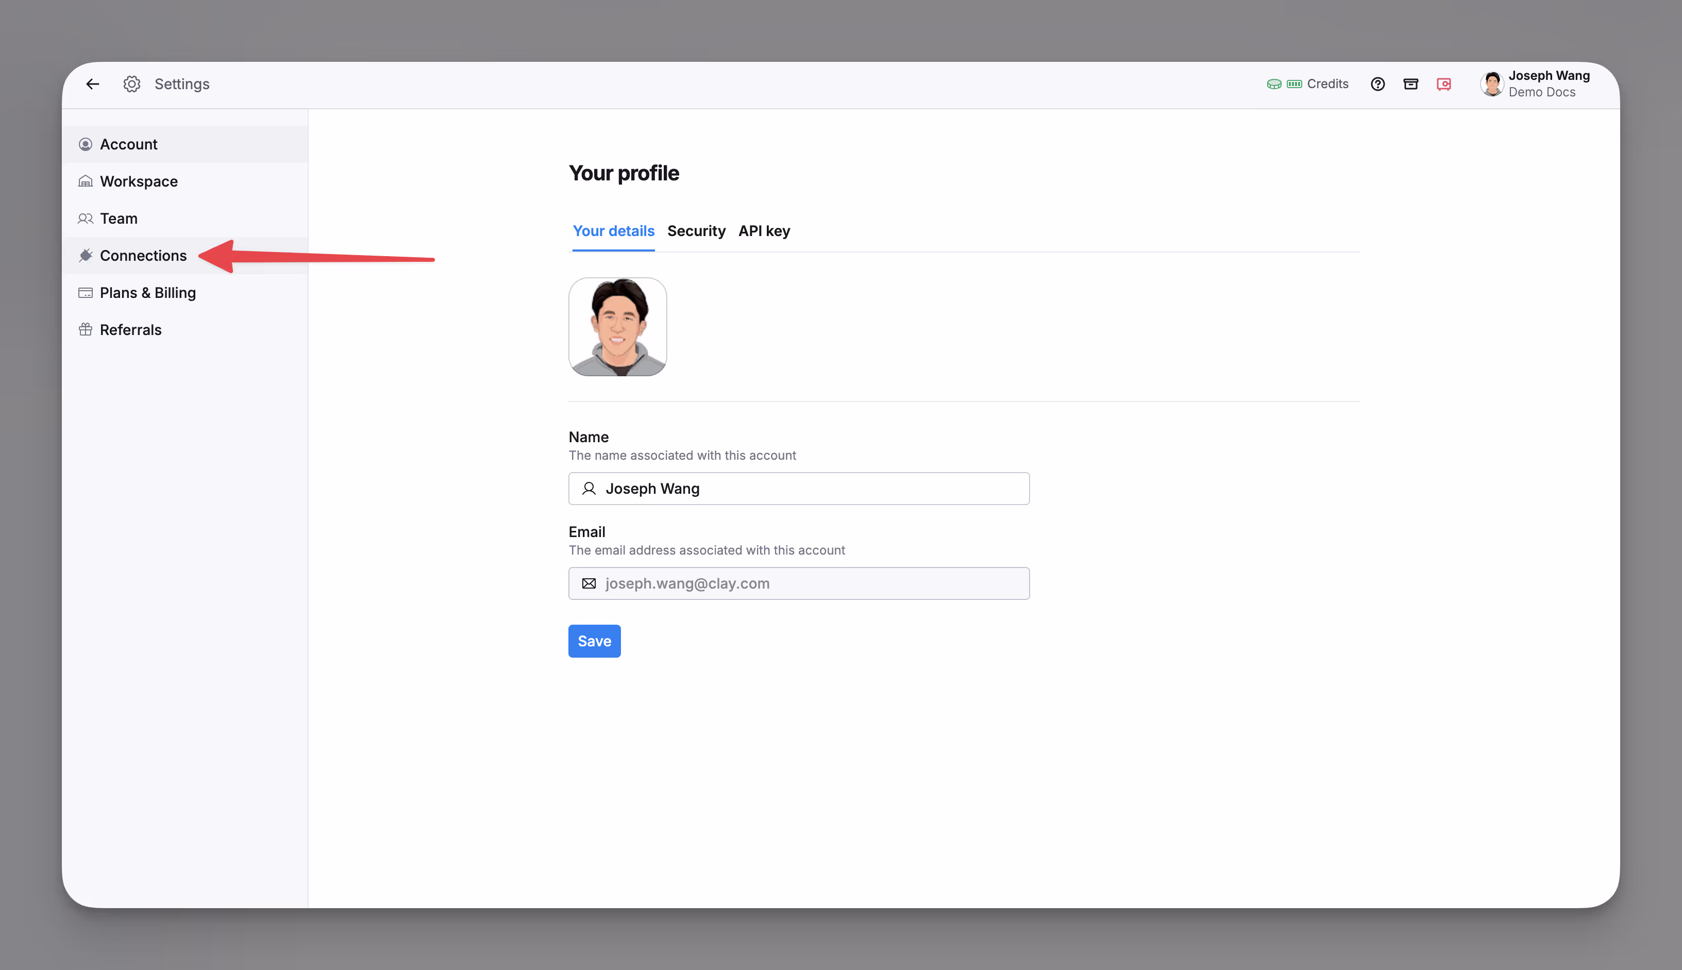This screenshot has height=970, width=1682.
Task: Open the Joseph Wang Demo Docs account menu
Action: [x=1536, y=84]
